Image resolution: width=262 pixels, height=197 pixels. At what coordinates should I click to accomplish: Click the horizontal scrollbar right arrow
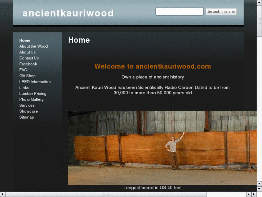254,194
